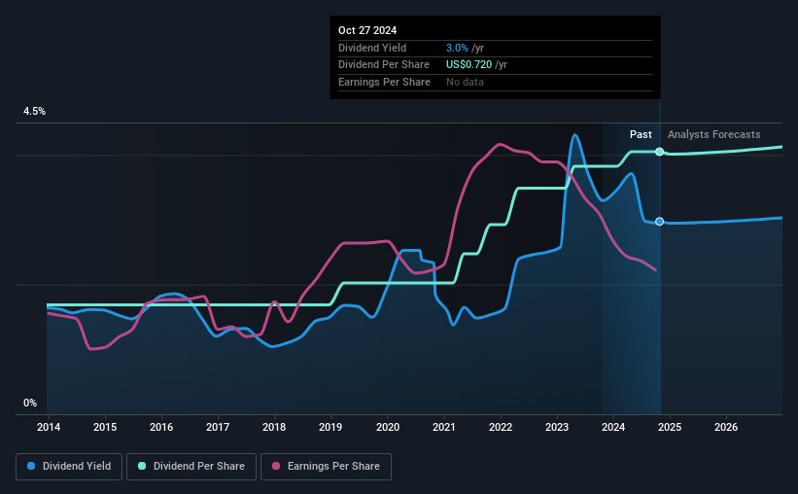Click the 2014 x-axis label
The height and width of the screenshot is (494, 798).
pos(49,427)
